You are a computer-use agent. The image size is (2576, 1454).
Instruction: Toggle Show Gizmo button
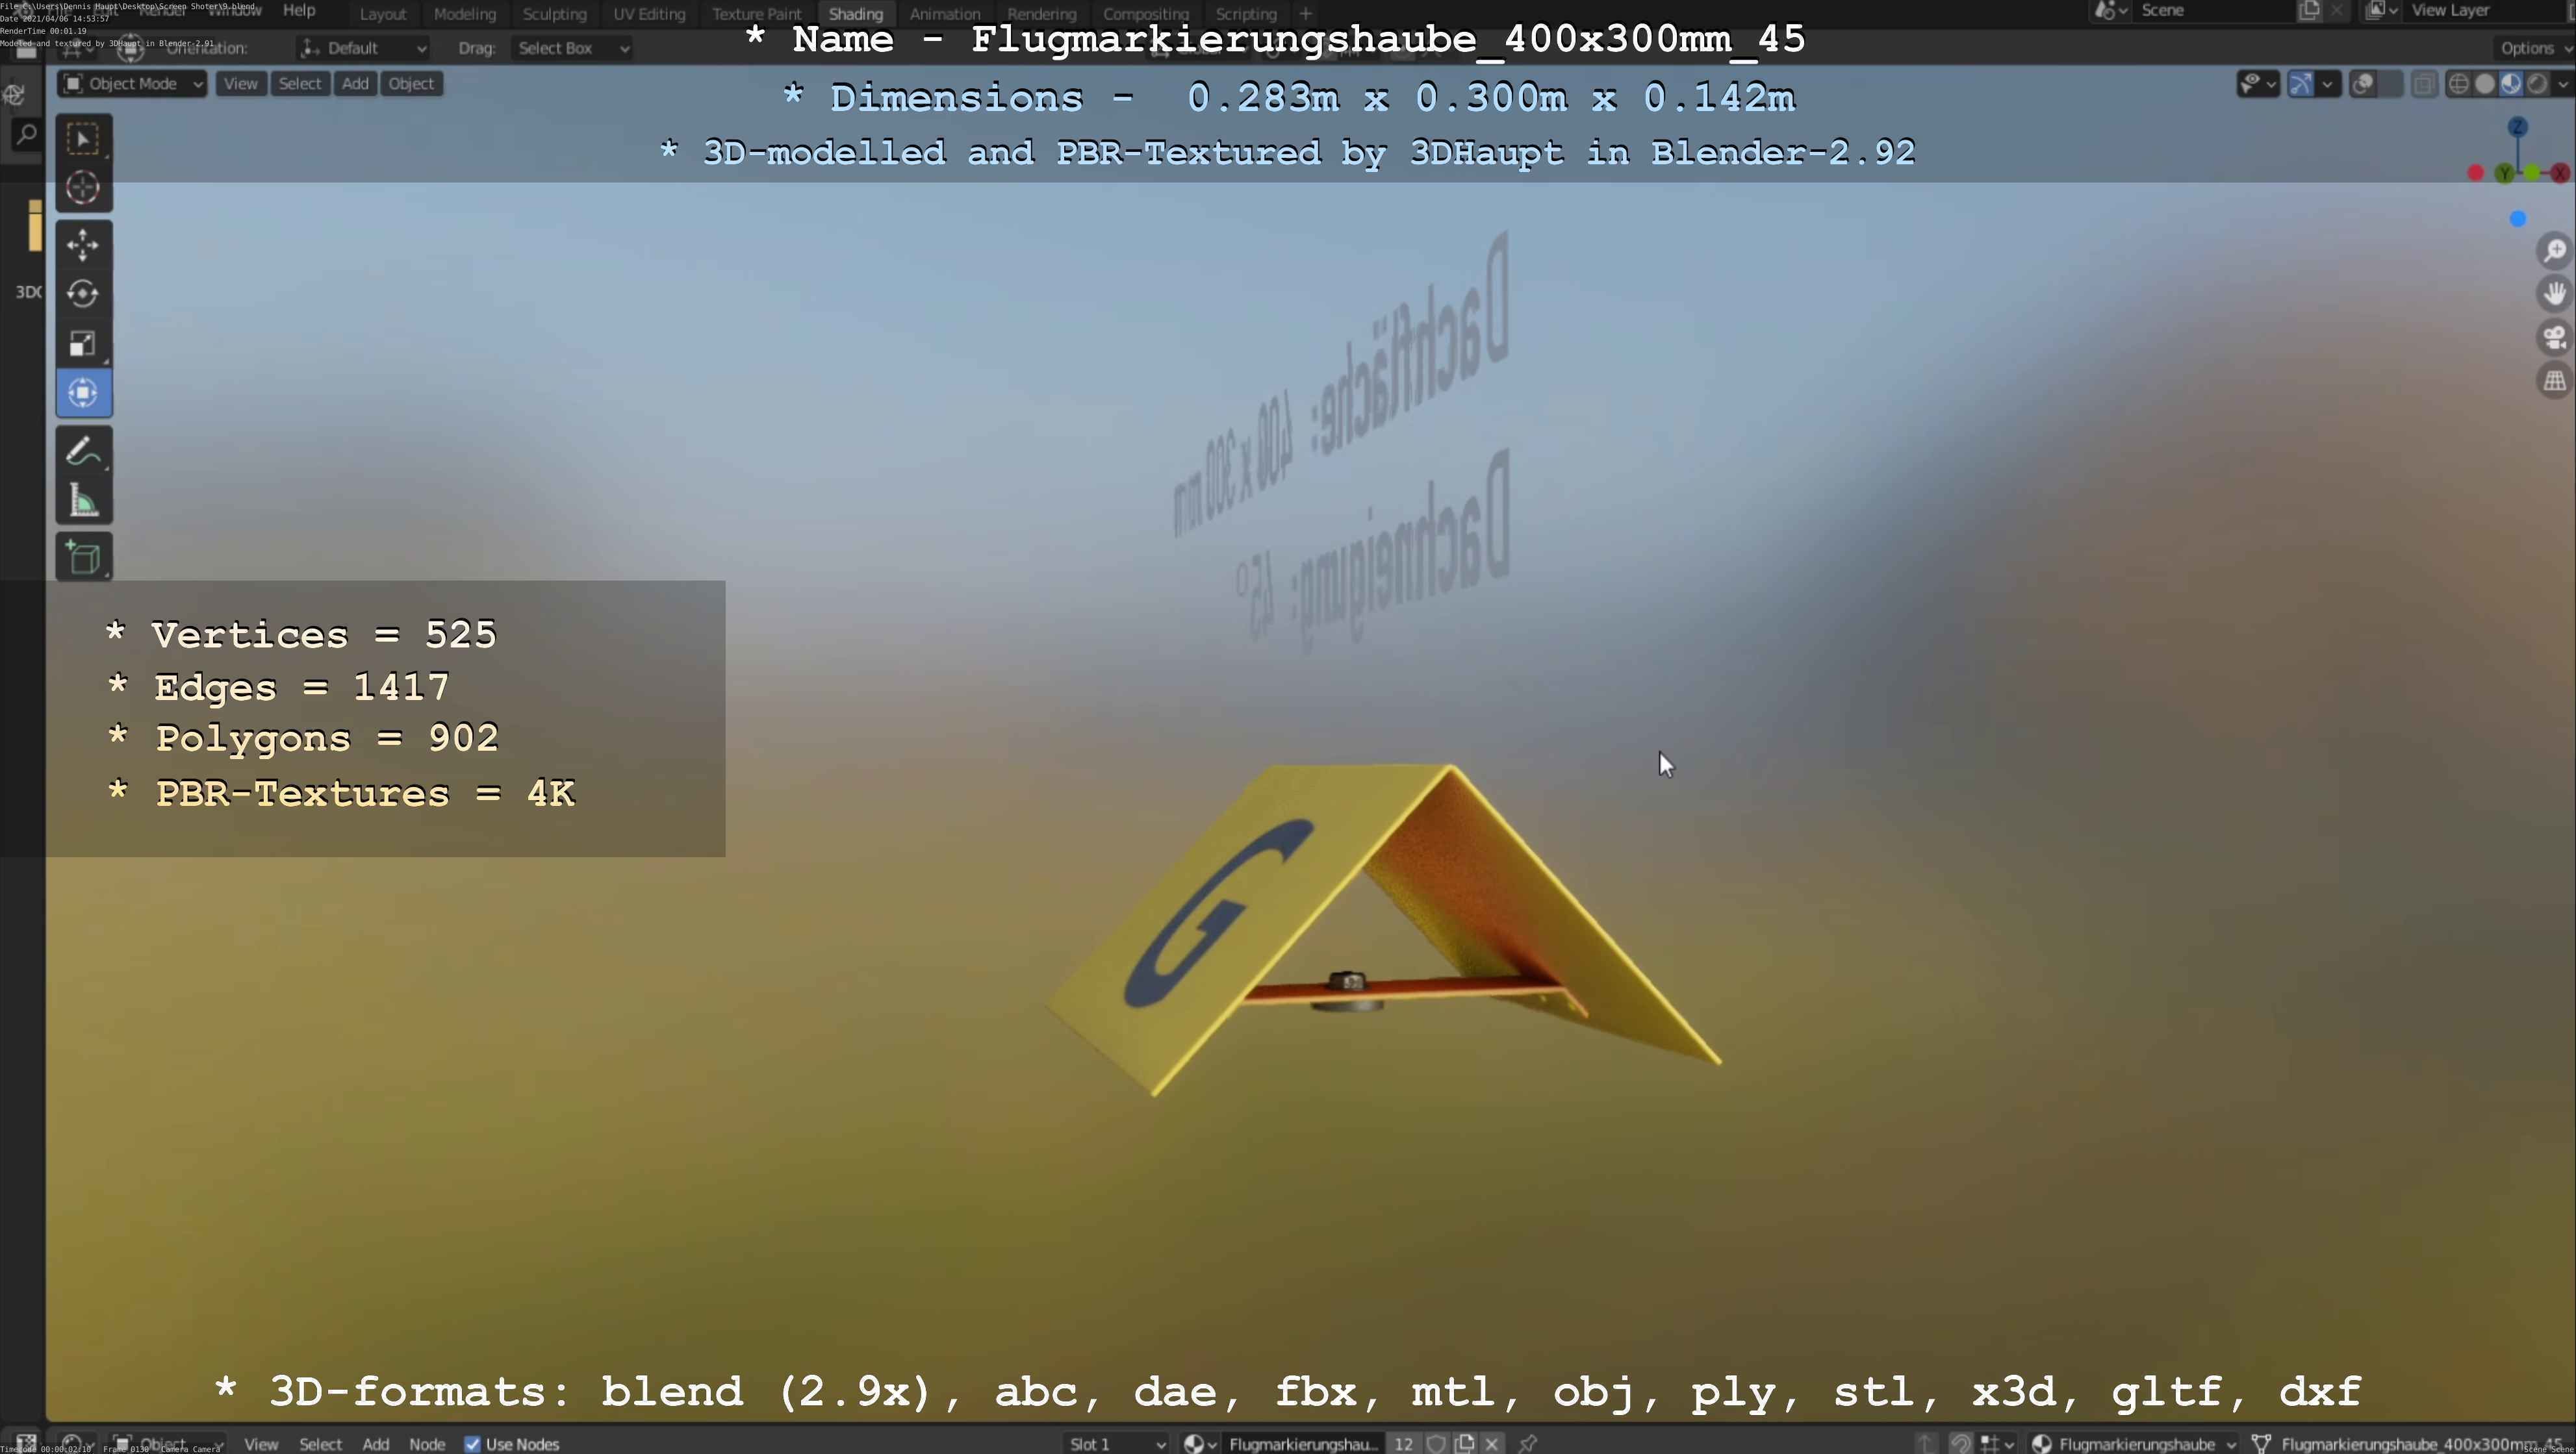point(2300,84)
